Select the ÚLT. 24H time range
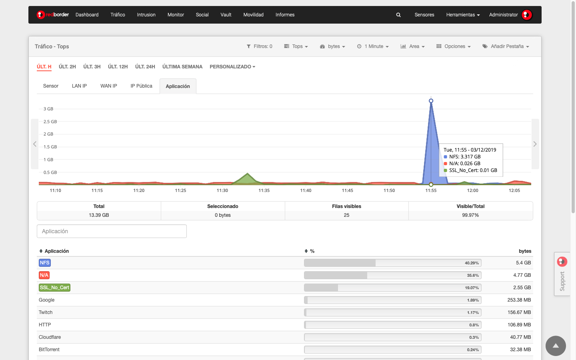This screenshot has width=576, height=360. pos(145,67)
